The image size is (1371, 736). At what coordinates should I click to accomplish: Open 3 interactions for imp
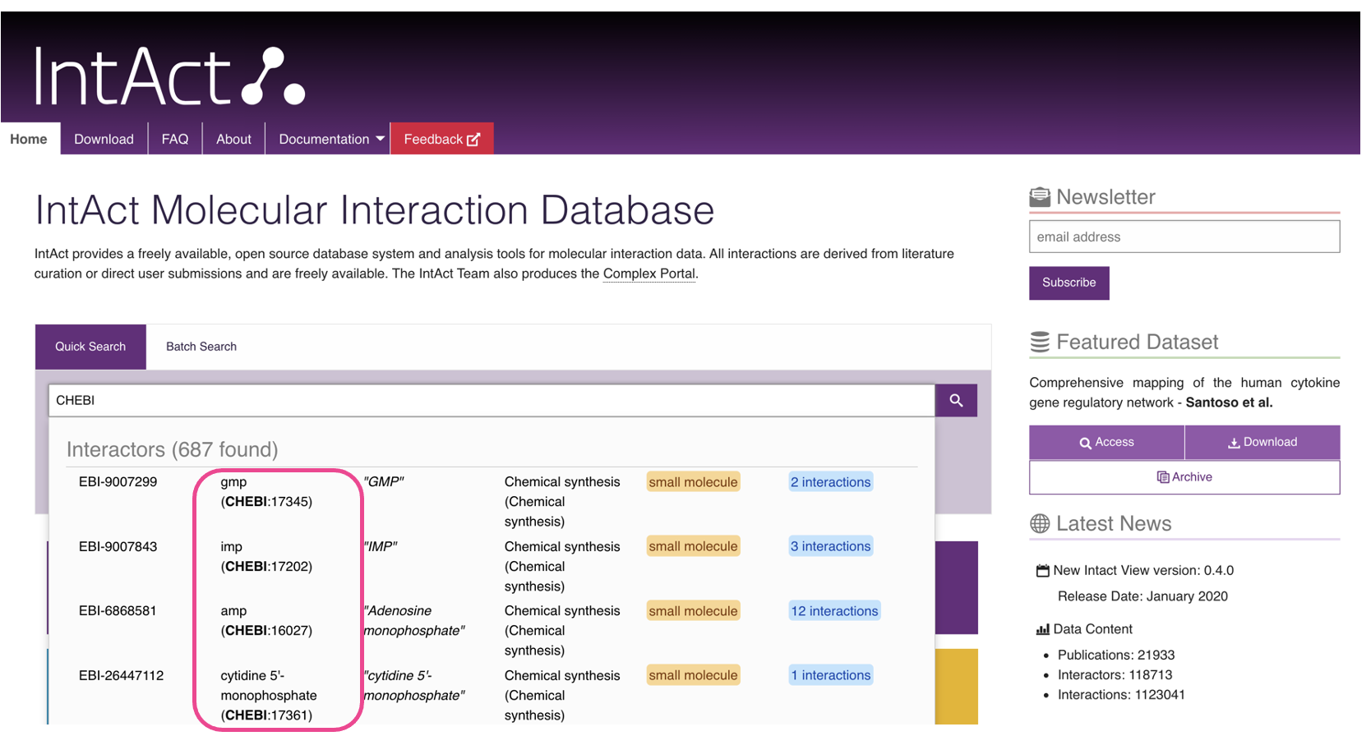coord(830,546)
